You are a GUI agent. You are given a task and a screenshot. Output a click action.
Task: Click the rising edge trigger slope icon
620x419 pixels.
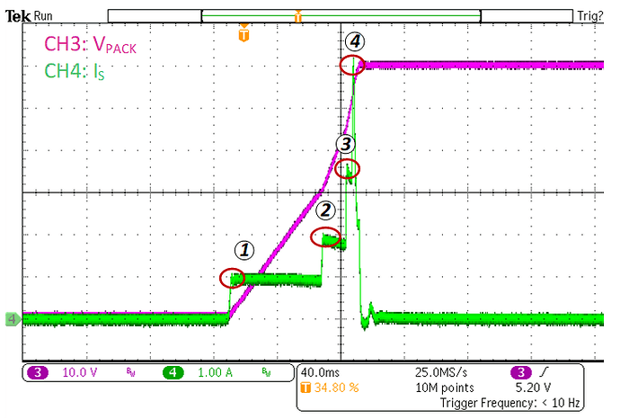pyautogui.click(x=545, y=372)
